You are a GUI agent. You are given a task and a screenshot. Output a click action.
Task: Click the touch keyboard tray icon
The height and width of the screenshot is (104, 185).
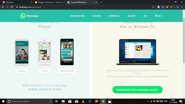tap(161, 101)
